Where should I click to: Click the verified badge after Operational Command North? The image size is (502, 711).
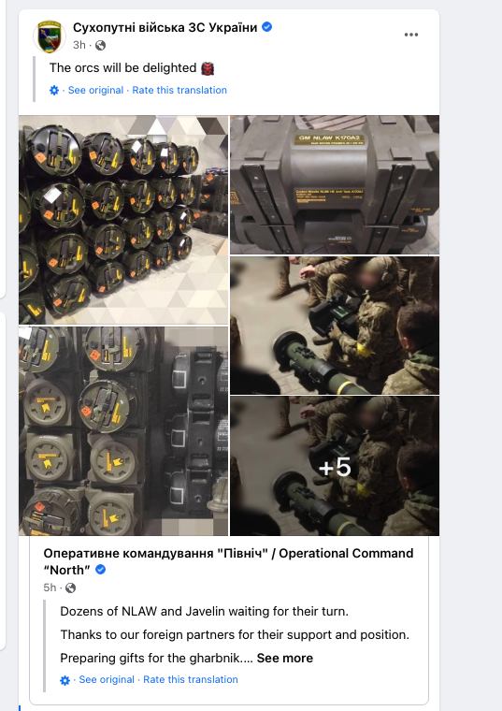pos(101,570)
